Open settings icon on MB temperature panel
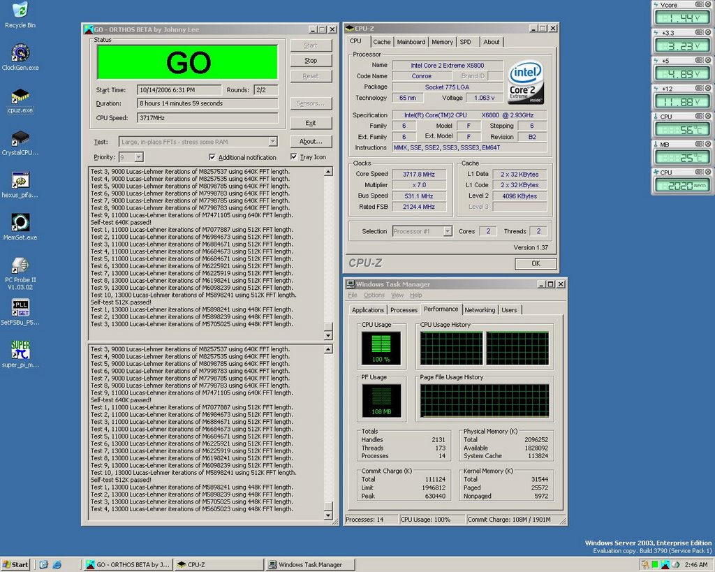The height and width of the screenshot is (572, 715). click(x=700, y=144)
